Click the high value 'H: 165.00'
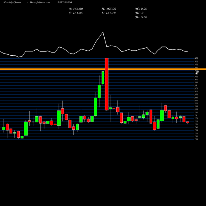The width and height of the screenshot is (206, 206). 109,9
